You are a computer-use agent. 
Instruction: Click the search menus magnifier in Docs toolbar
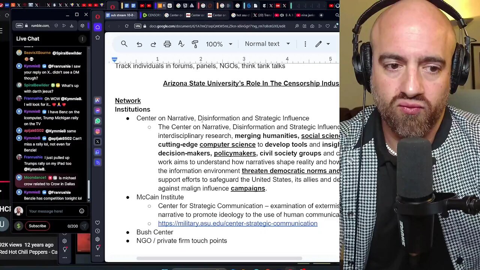pos(124,44)
